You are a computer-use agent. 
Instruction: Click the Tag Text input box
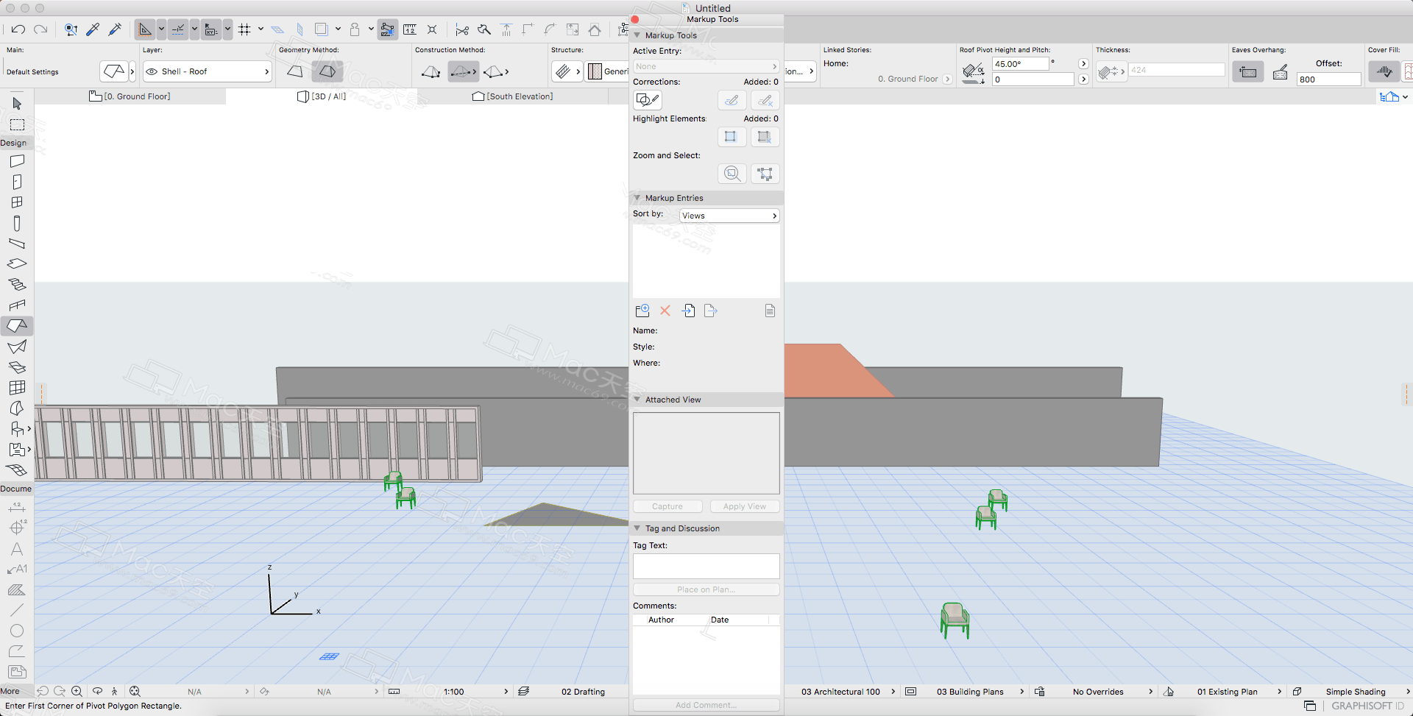coord(706,567)
